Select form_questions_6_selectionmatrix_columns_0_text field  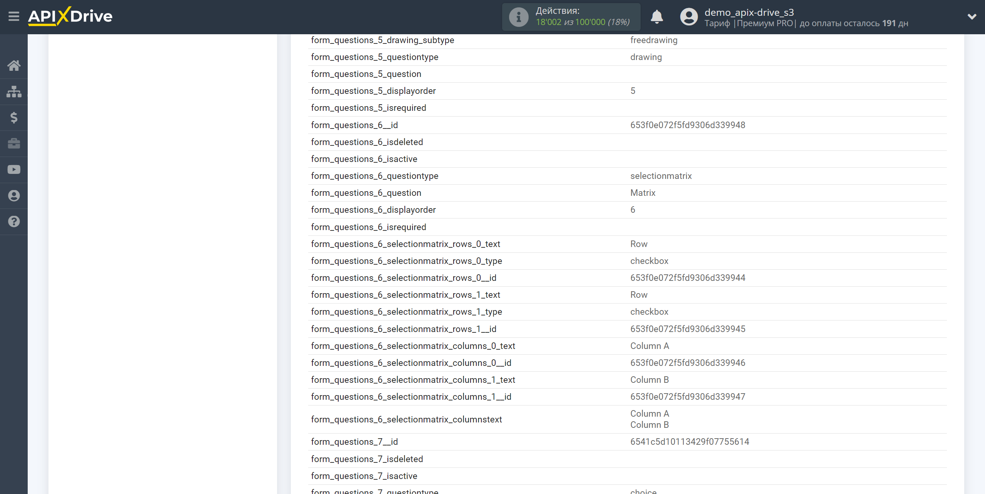[x=413, y=346]
